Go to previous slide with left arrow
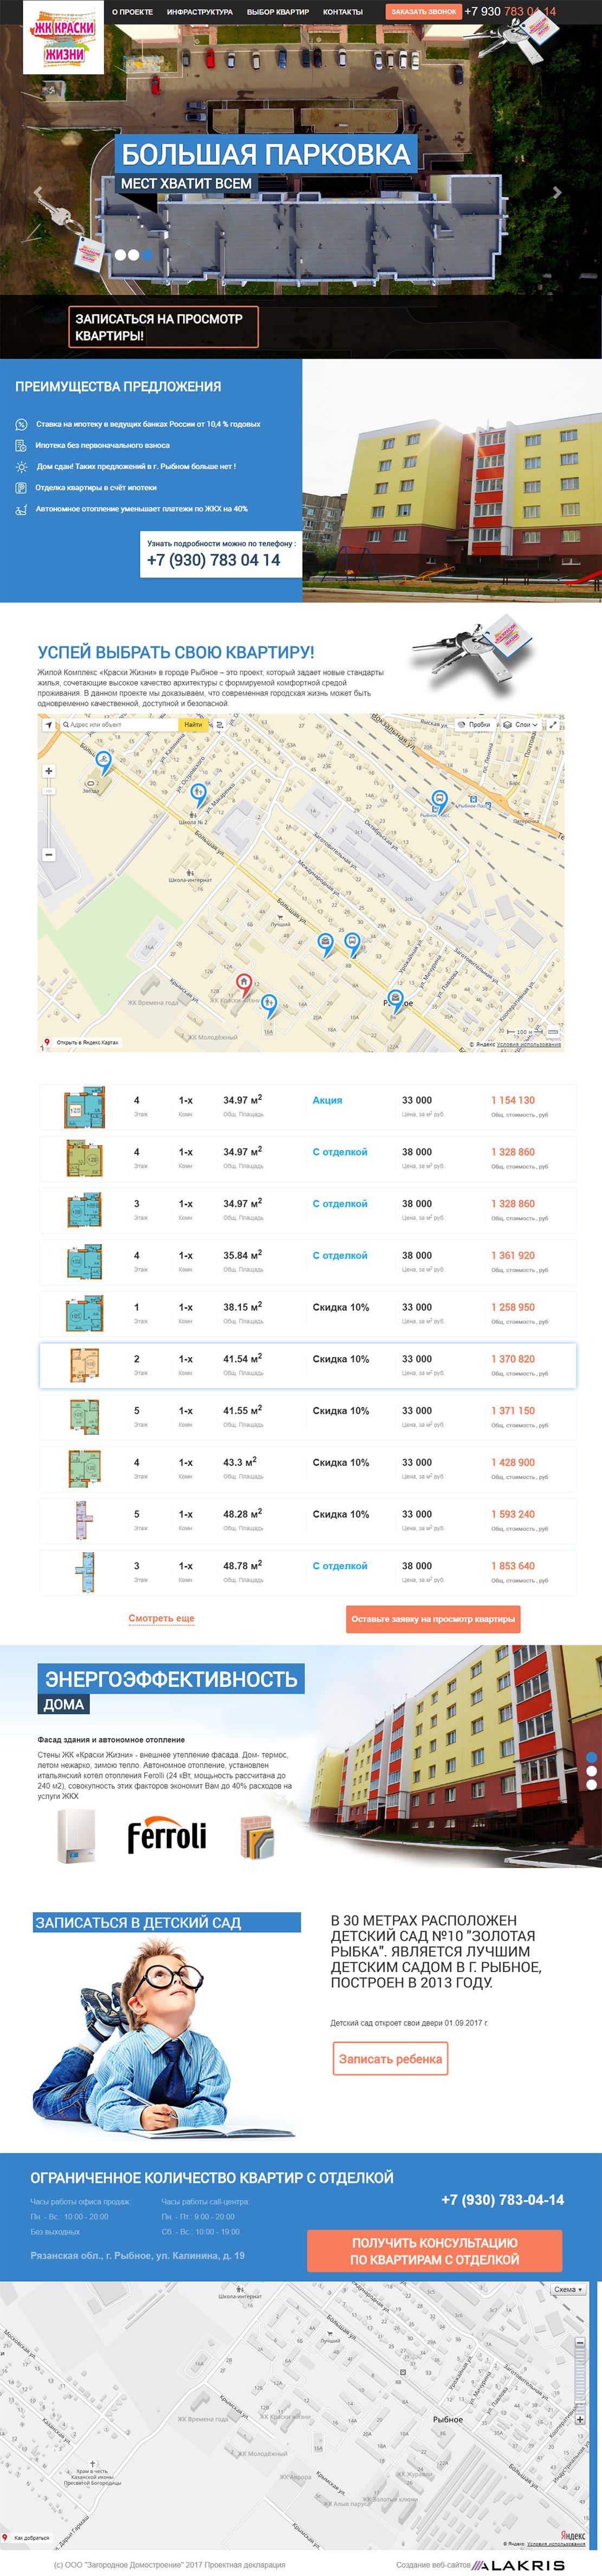 39,193
